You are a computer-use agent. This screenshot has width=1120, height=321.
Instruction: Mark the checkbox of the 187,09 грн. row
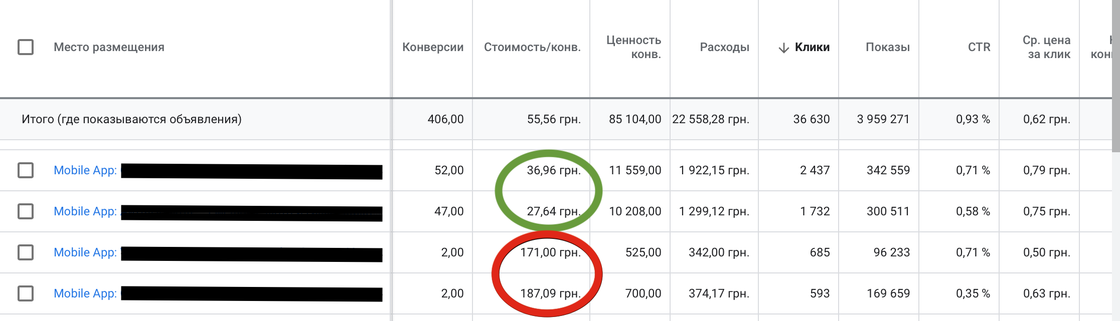tap(26, 293)
